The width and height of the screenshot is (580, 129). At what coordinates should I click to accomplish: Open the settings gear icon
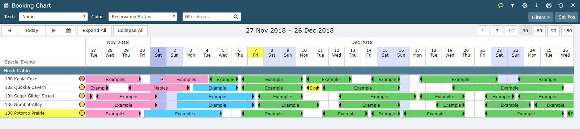click(x=525, y=5)
